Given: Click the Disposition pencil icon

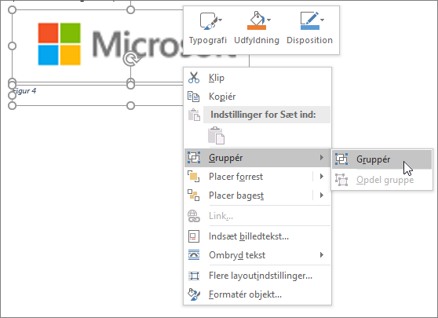Looking at the screenshot, I should pyautogui.click(x=309, y=20).
